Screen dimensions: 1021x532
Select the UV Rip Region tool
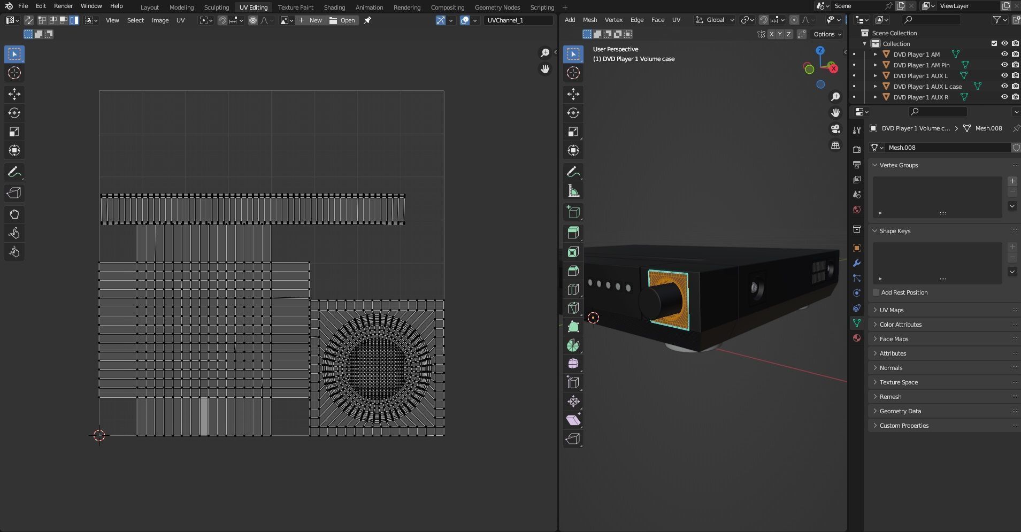(14, 193)
